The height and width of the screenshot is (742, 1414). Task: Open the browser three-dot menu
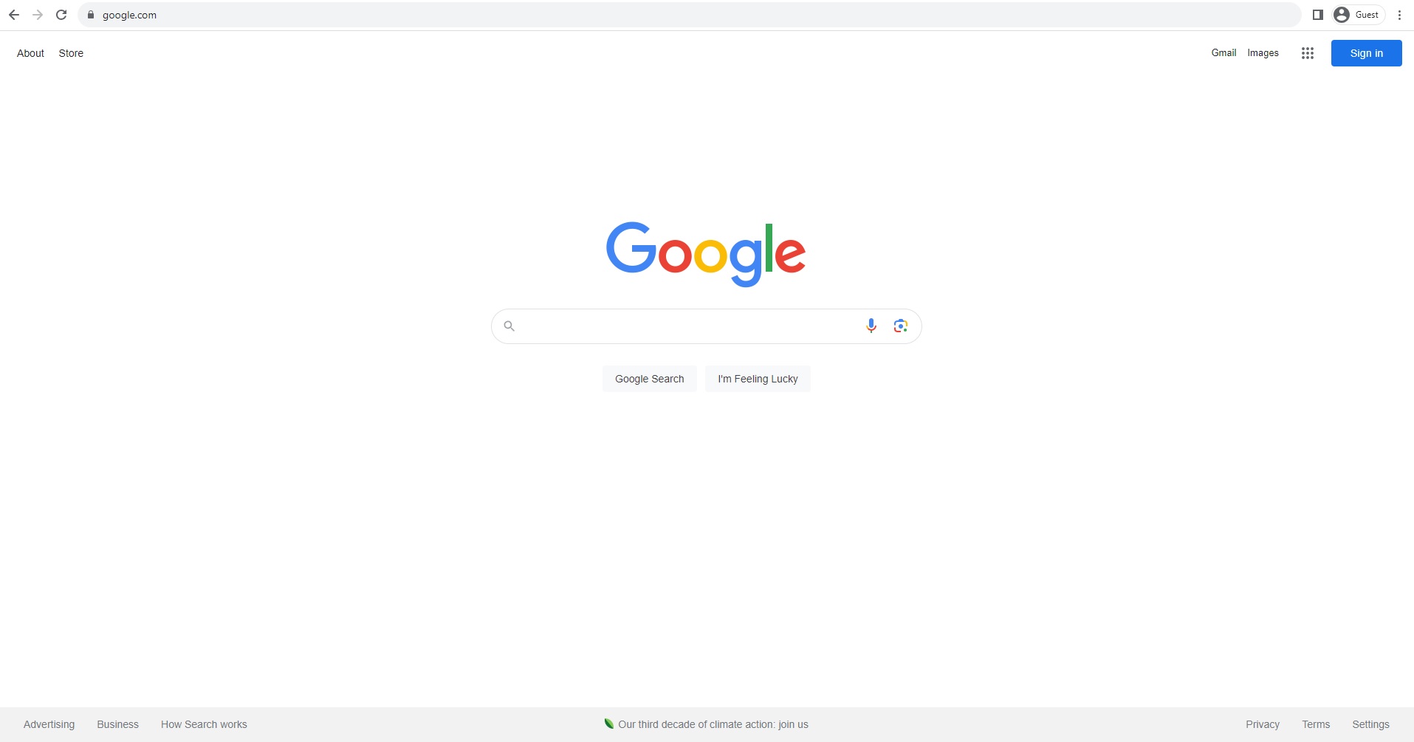click(1399, 15)
